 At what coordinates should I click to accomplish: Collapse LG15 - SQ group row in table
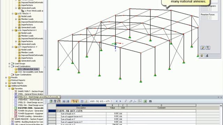[x=57, y=111]
